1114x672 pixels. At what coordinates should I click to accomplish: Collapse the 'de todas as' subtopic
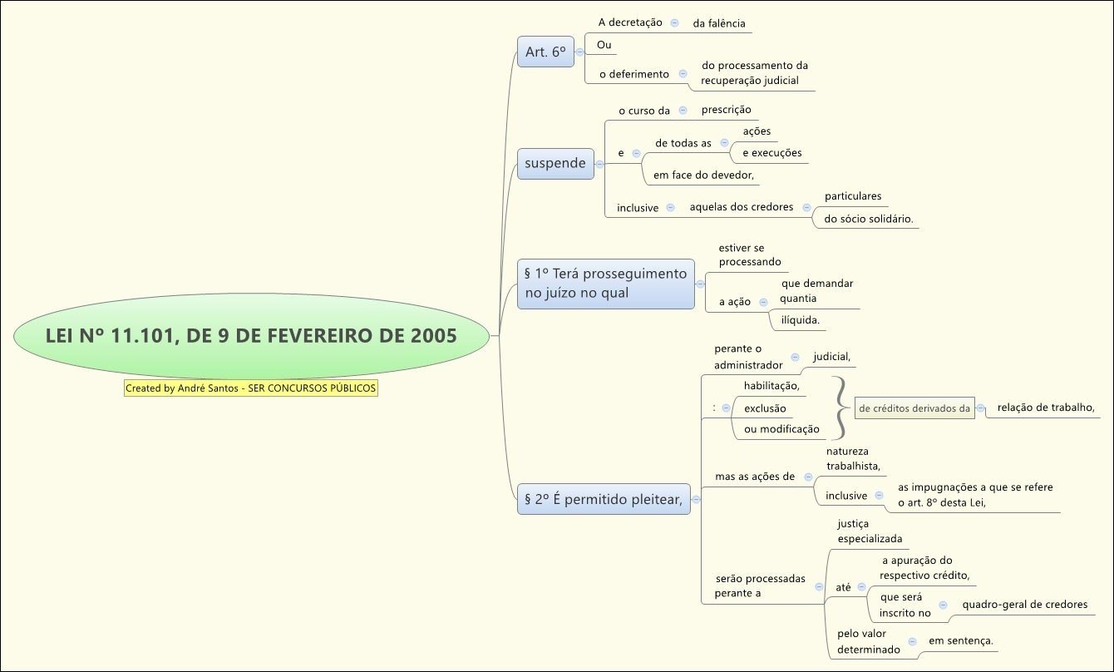pos(724,143)
